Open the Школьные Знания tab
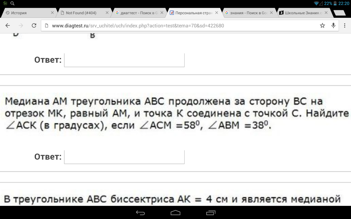This screenshot has width=351, height=219. [301, 13]
